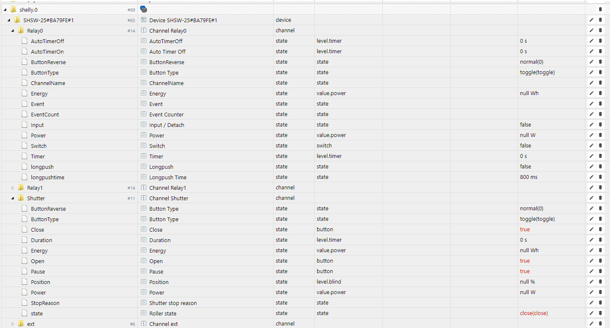Delete the EventCount state
Screen dimensions: 610x328
point(600,114)
